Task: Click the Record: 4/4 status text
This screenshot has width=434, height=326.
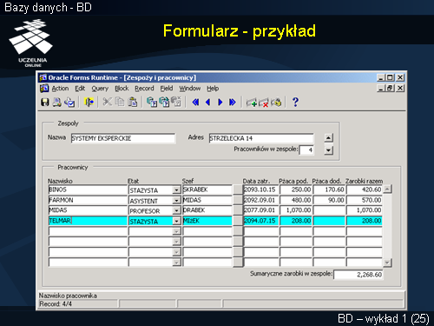Action: [x=56, y=304]
